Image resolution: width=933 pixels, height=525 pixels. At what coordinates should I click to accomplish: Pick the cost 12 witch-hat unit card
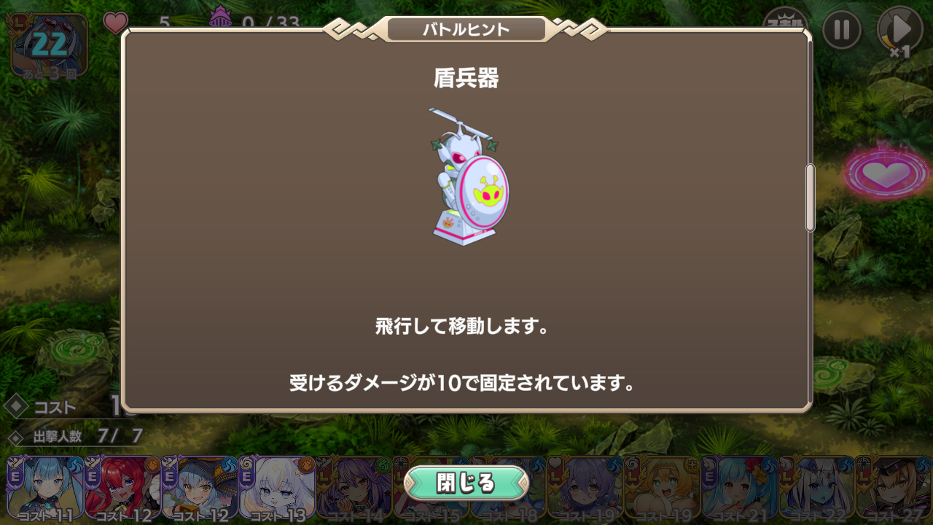click(x=199, y=487)
